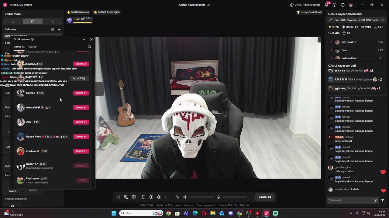Switch to the Davet et tab

[x=19, y=47]
